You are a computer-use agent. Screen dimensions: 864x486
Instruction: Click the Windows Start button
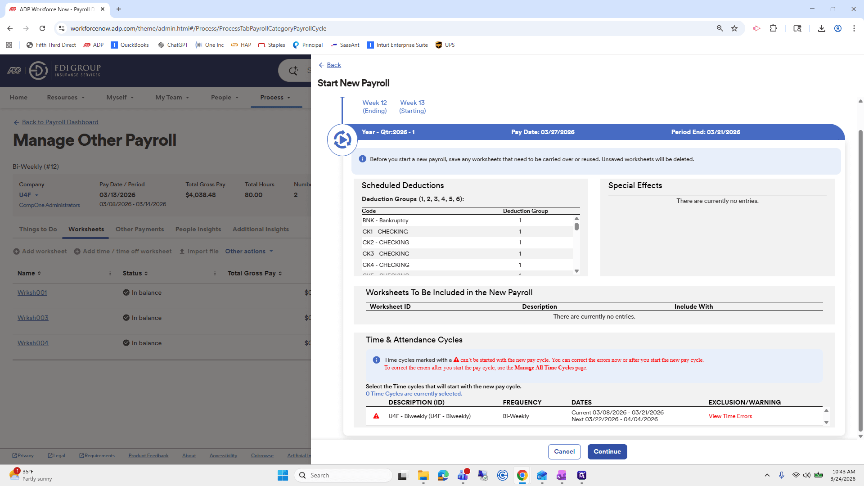(x=283, y=475)
